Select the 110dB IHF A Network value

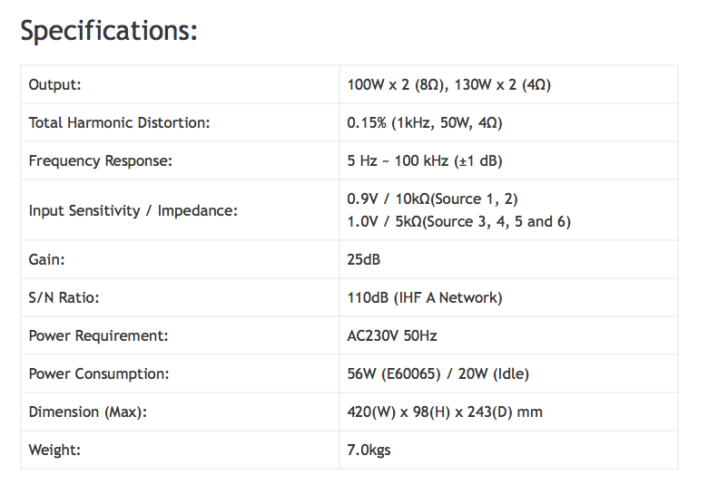pos(424,297)
